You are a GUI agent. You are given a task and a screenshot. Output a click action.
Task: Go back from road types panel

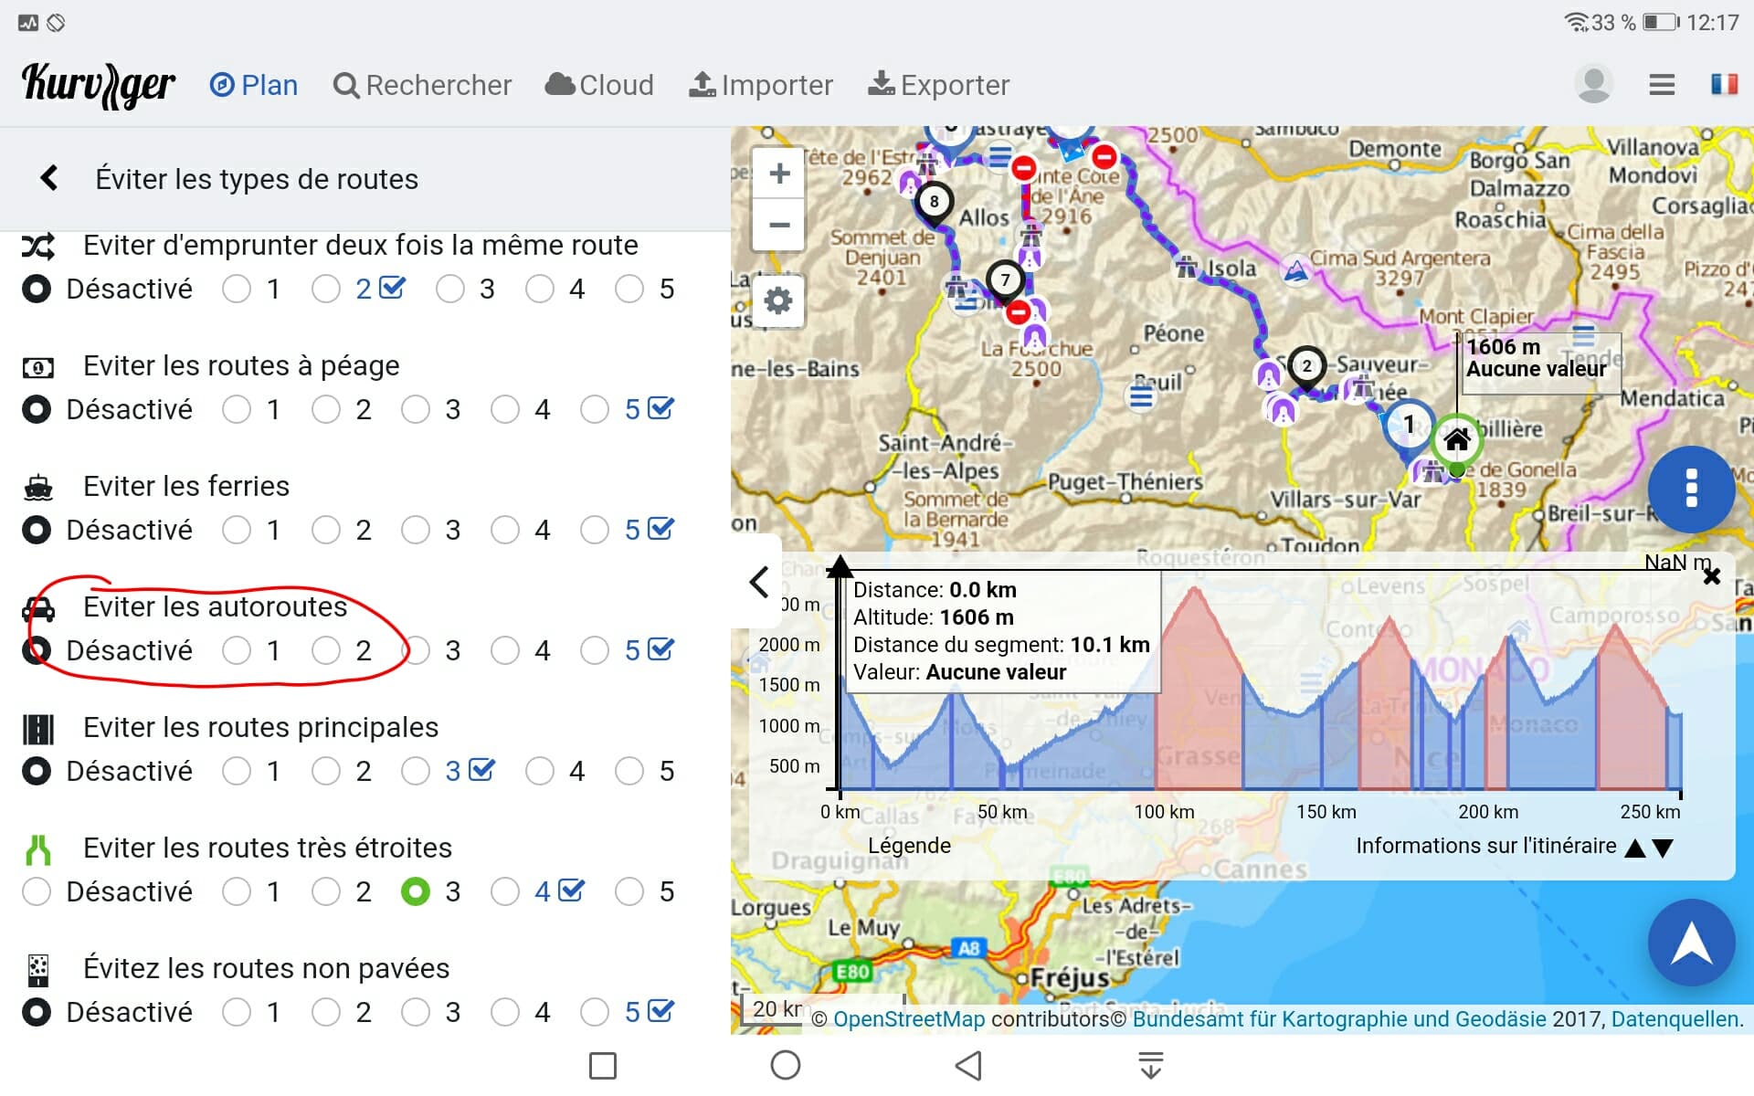pos(49,178)
